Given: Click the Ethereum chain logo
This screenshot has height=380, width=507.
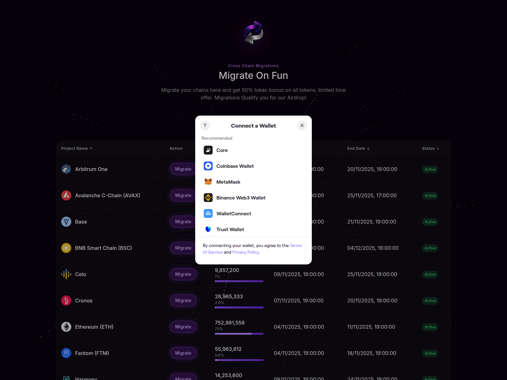Looking at the screenshot, I should pyautogui.click(x=66, y=327).
